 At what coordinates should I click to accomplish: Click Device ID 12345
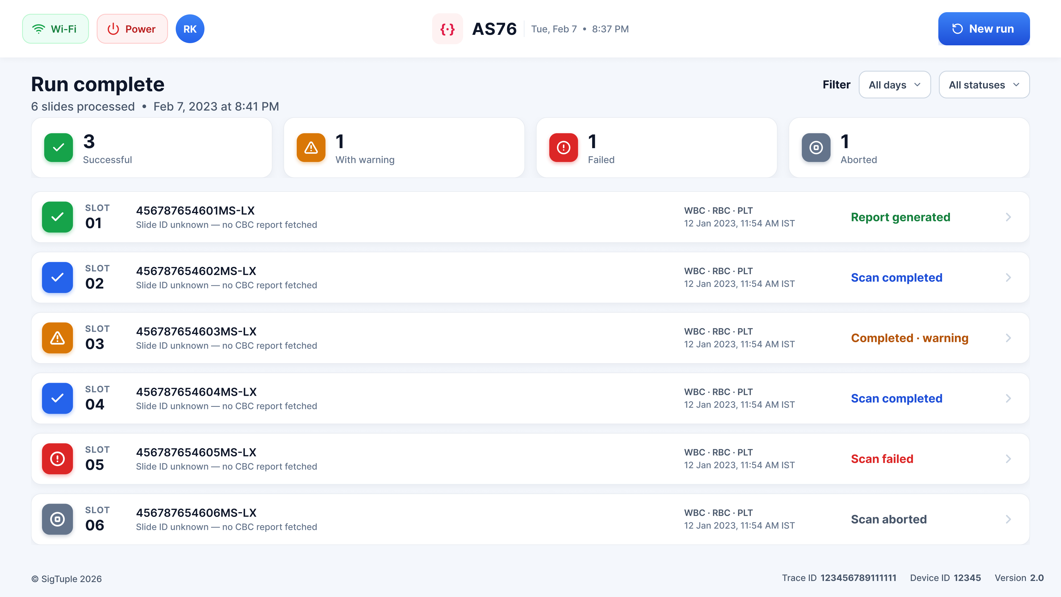(945, 578)
